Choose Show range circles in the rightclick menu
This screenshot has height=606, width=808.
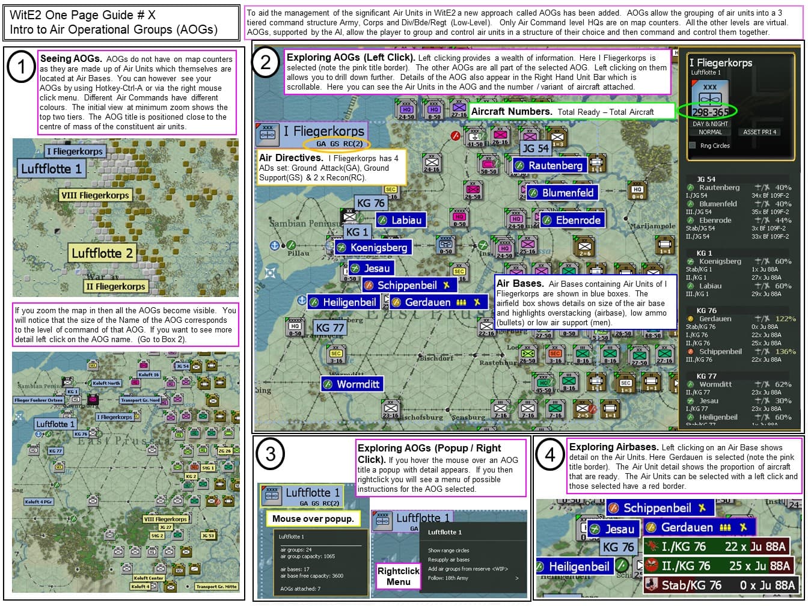pyautogui.click(x=448, y=551)
